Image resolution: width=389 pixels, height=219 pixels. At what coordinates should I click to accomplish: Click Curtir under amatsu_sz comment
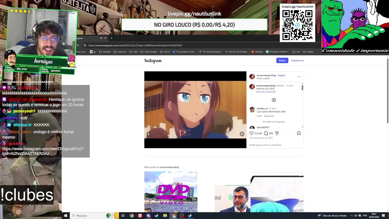259,116
